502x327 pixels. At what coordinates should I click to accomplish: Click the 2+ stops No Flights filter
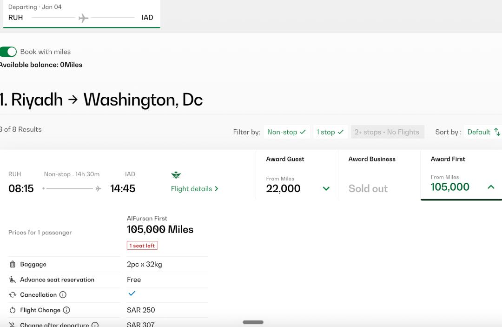click(x=387, y=132)
